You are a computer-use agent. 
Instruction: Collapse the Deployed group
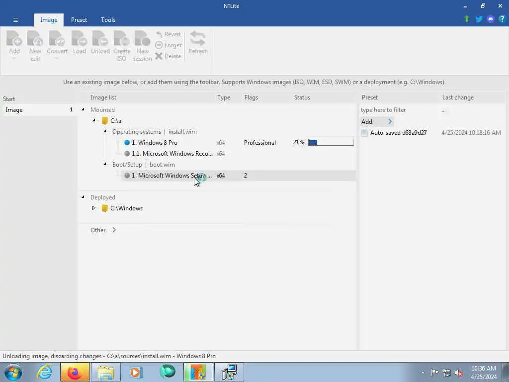[83, 197]
